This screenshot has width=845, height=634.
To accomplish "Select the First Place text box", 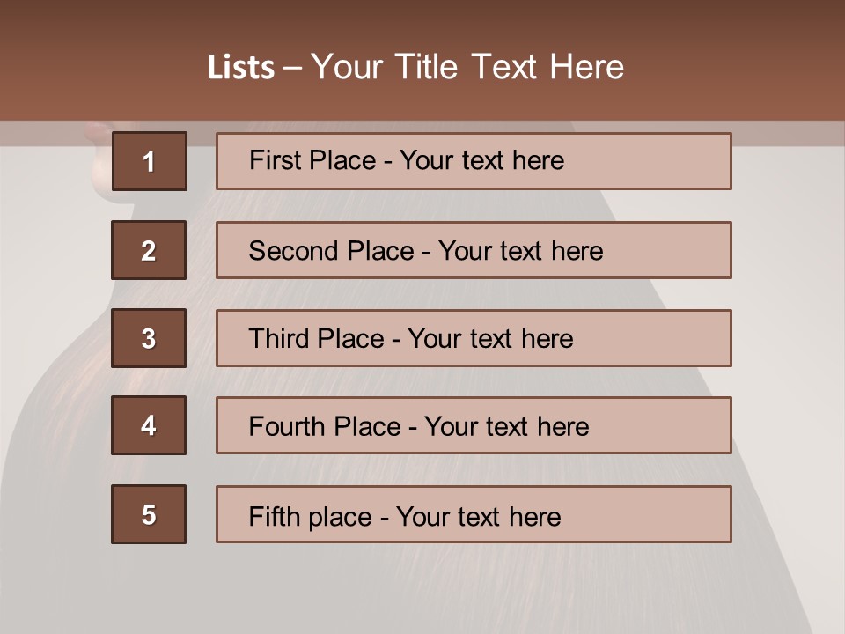I will pos(474,161).
